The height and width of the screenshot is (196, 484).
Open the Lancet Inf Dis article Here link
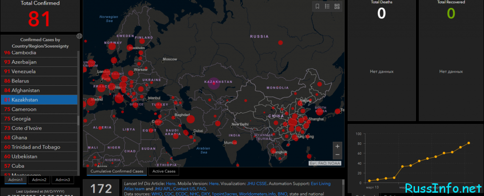pyautogui.click(x=170, y=183)
